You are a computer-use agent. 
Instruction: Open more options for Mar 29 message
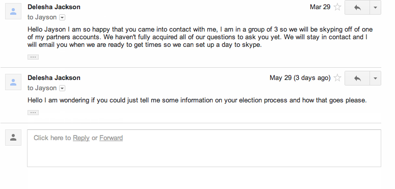coord(375,7)
